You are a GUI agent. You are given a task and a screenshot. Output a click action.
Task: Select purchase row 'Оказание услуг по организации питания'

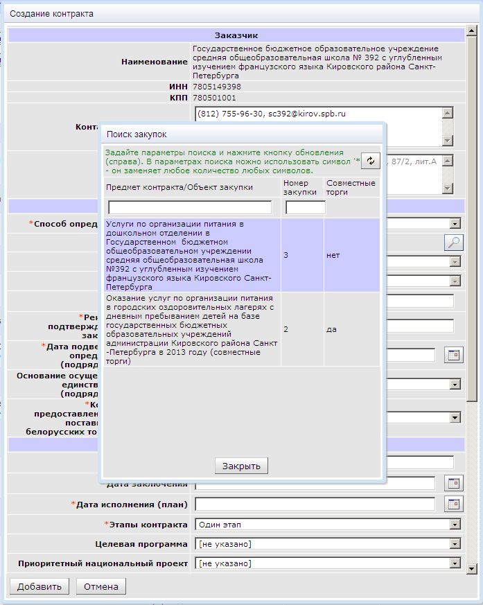(x=241, y=329)
